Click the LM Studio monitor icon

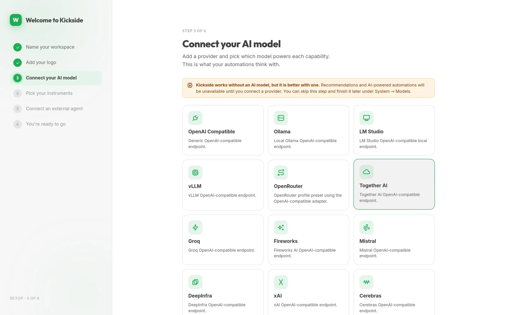[x=366, y=118]
